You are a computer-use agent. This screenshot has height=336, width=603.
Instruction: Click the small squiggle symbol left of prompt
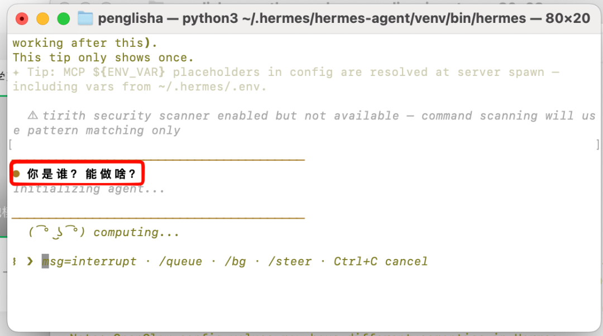coord(15,261)
